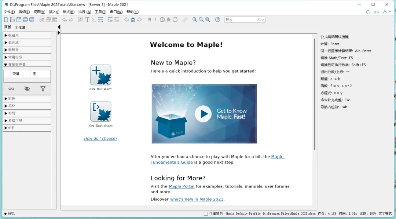Outdent the section with the toolbar icon
Screen dimensions: 396x219
117,20
